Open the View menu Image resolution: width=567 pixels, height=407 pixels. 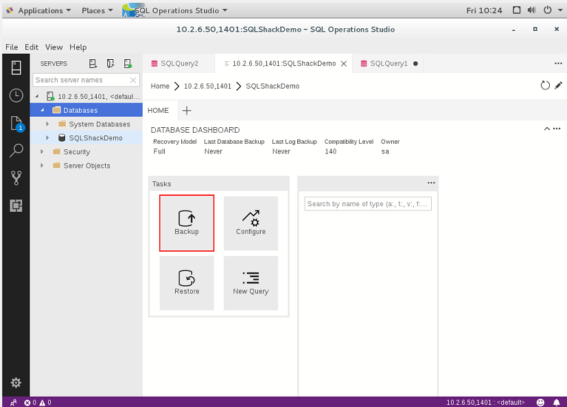(54, 47)
